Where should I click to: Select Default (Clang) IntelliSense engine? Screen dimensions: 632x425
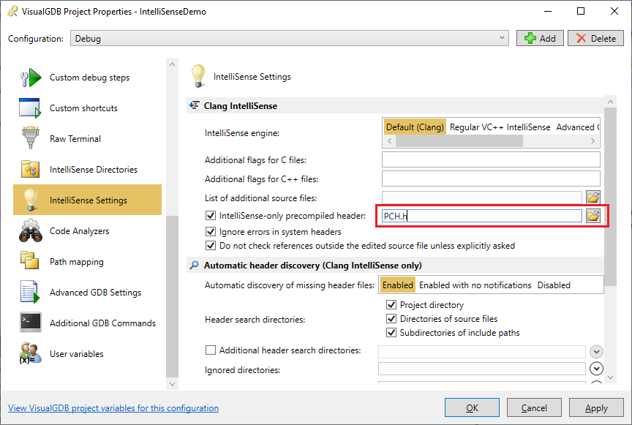pos(415,127)
